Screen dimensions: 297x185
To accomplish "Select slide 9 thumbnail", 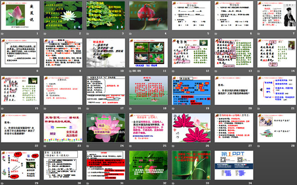I will coord(63,53).
